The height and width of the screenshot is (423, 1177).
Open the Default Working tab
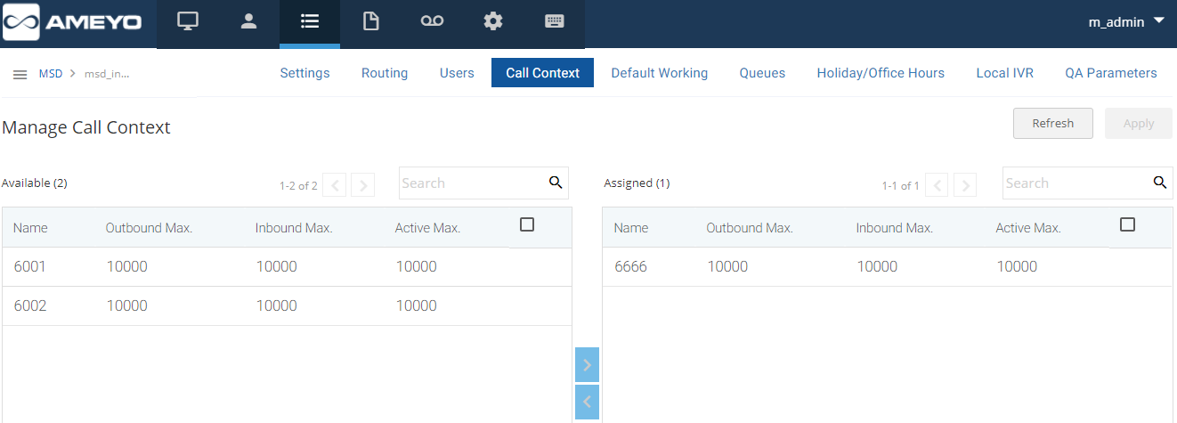660,73
